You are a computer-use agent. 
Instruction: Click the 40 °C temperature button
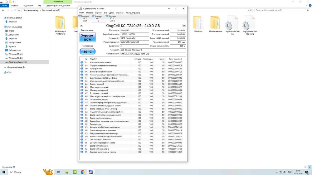87,52
